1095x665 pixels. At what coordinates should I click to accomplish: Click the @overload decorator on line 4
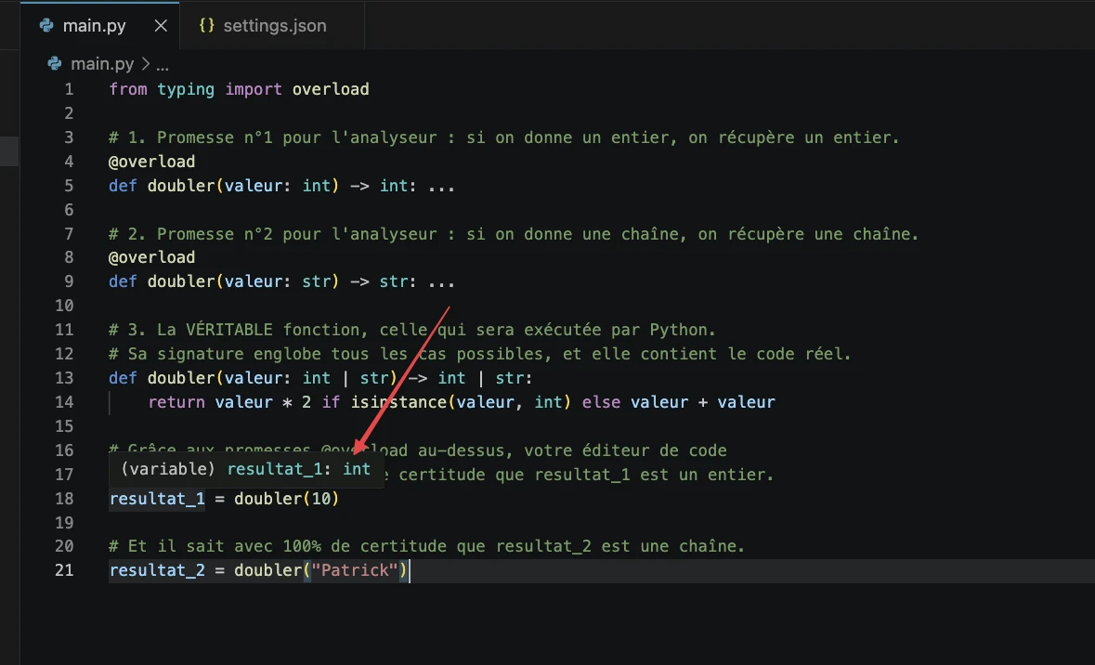point(151,162)
